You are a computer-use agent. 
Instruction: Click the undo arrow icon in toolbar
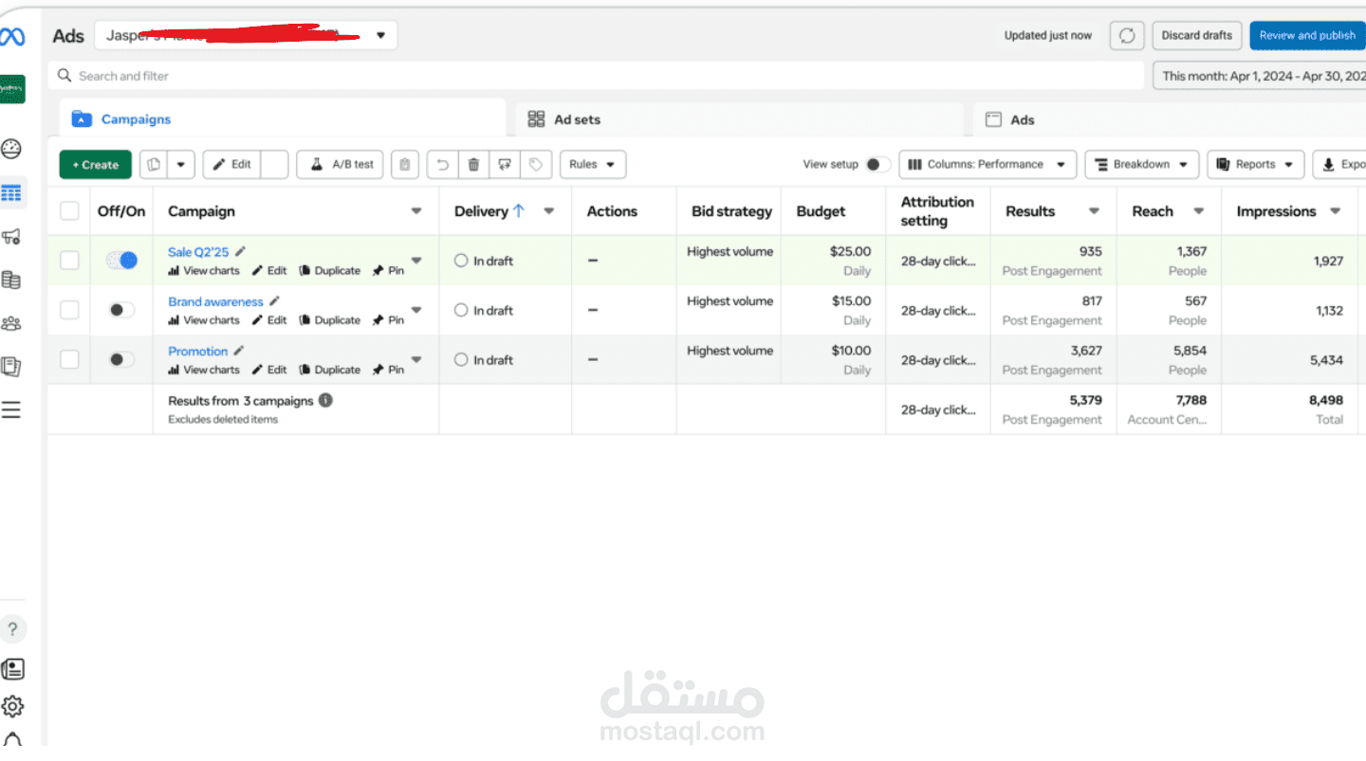[442, 164]
